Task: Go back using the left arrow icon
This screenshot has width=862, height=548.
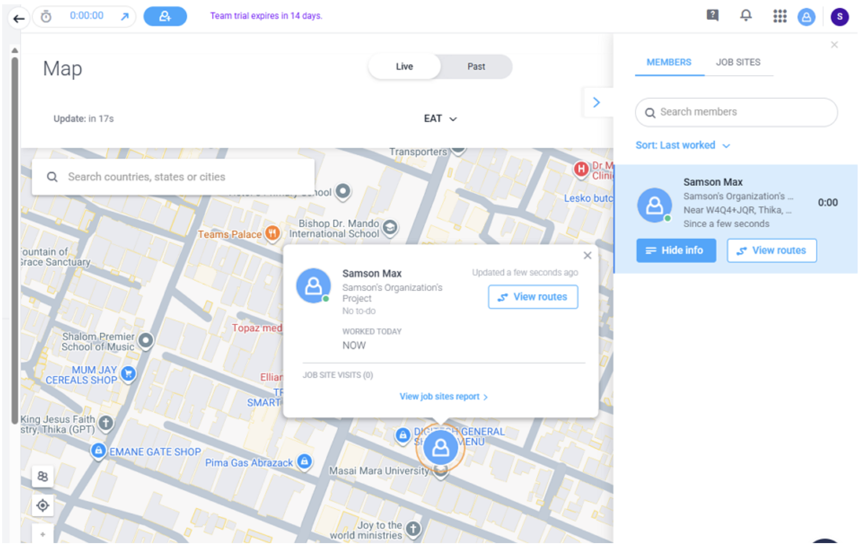Action: (x=18, y=18)
